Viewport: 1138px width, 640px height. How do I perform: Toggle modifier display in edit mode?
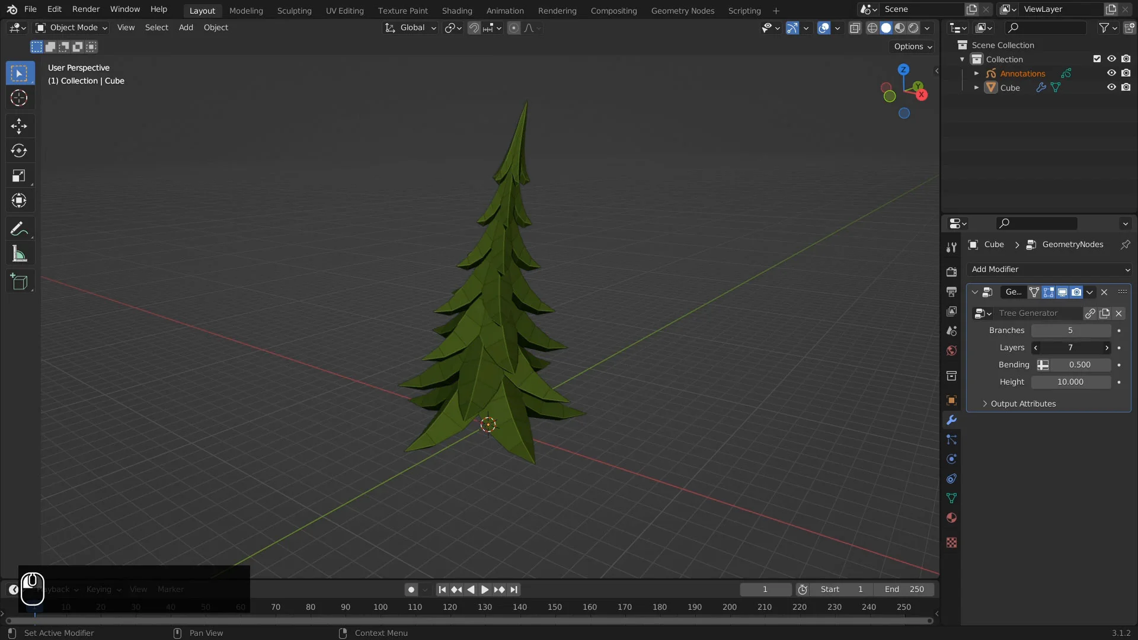click(1049, 292)
